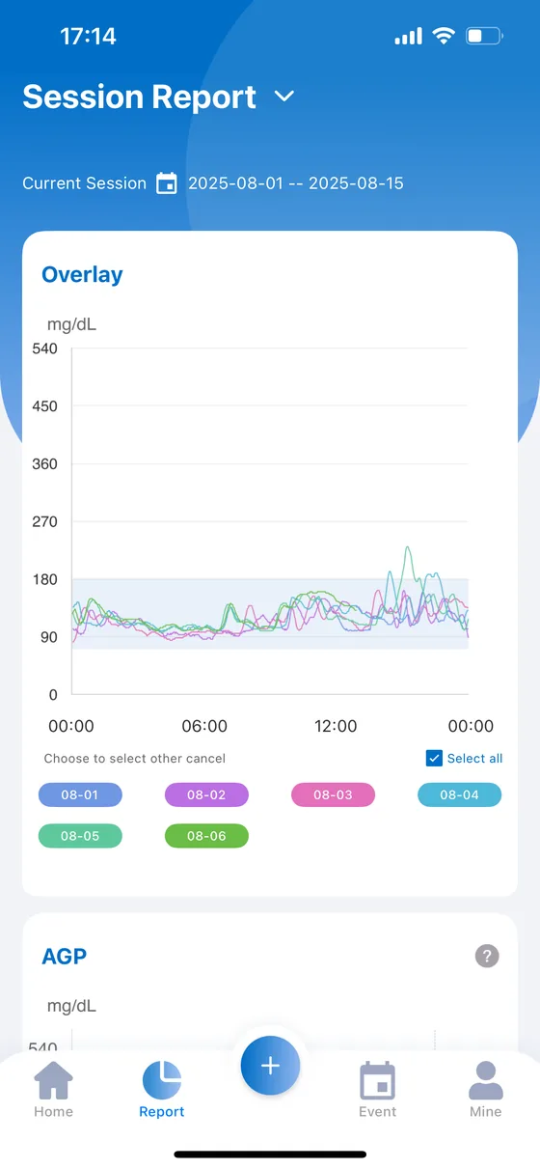Open the Mine profile icon

485,1081
